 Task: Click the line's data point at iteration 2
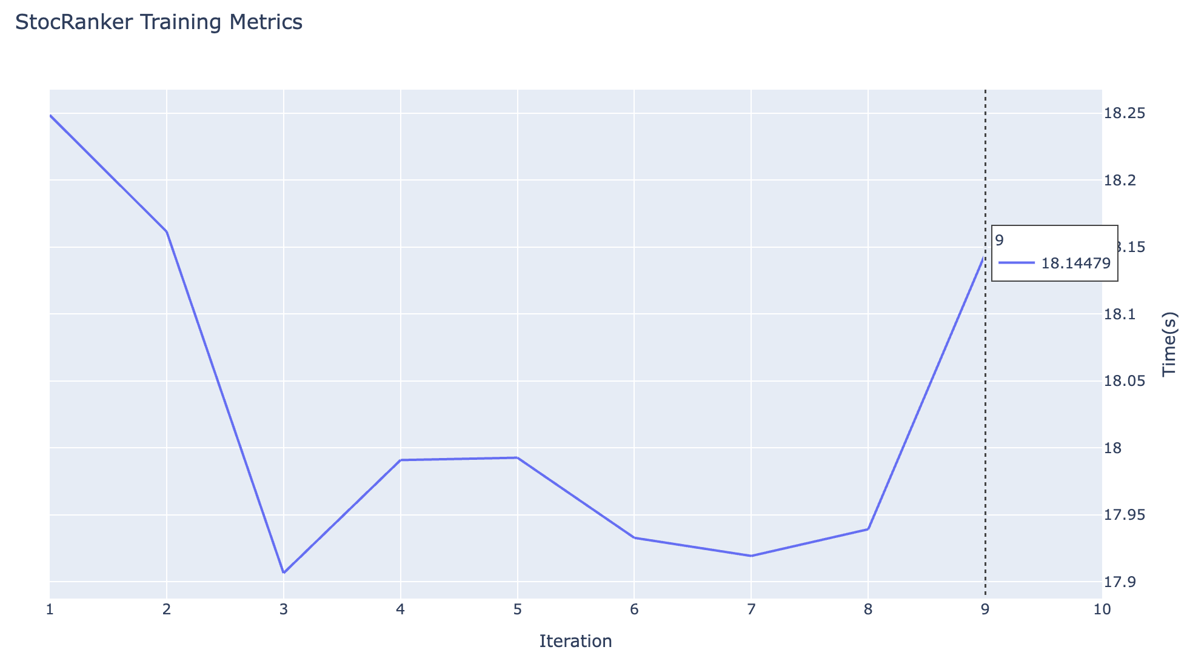pyautogui.click(x=167, y=231)
